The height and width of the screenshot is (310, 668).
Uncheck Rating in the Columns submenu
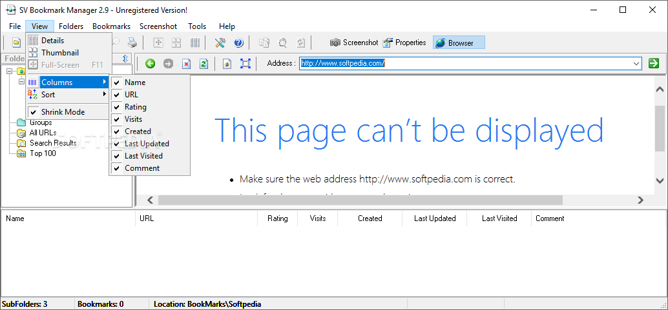coord(149,107)
